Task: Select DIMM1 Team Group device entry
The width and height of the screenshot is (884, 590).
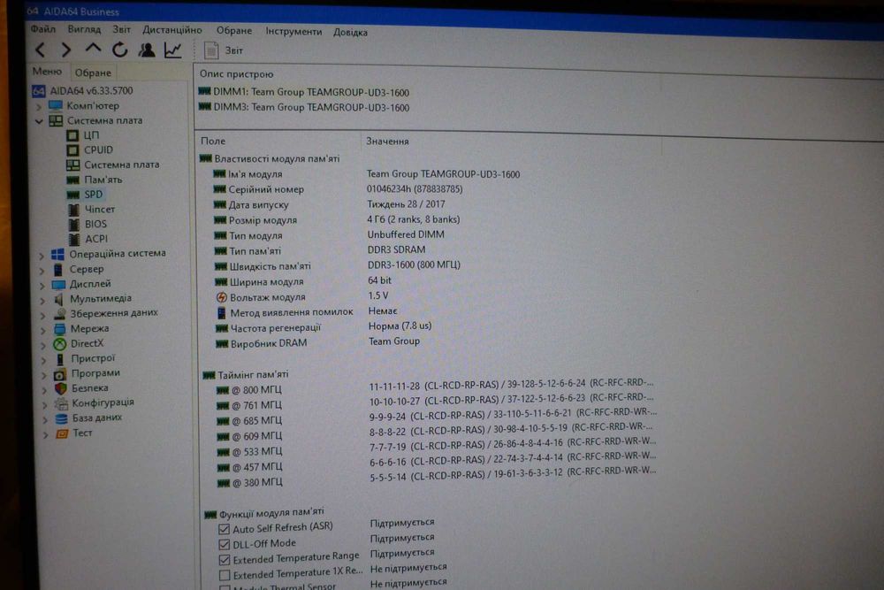Action: click(x=304, y=92)
